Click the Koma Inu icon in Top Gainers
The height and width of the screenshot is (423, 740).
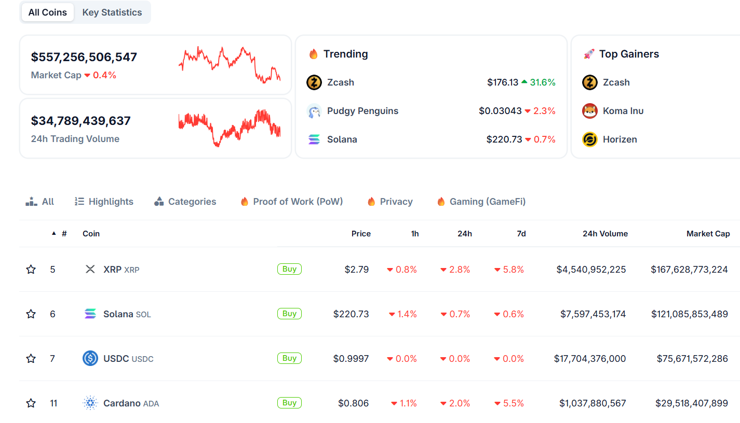tap(590, 111)
